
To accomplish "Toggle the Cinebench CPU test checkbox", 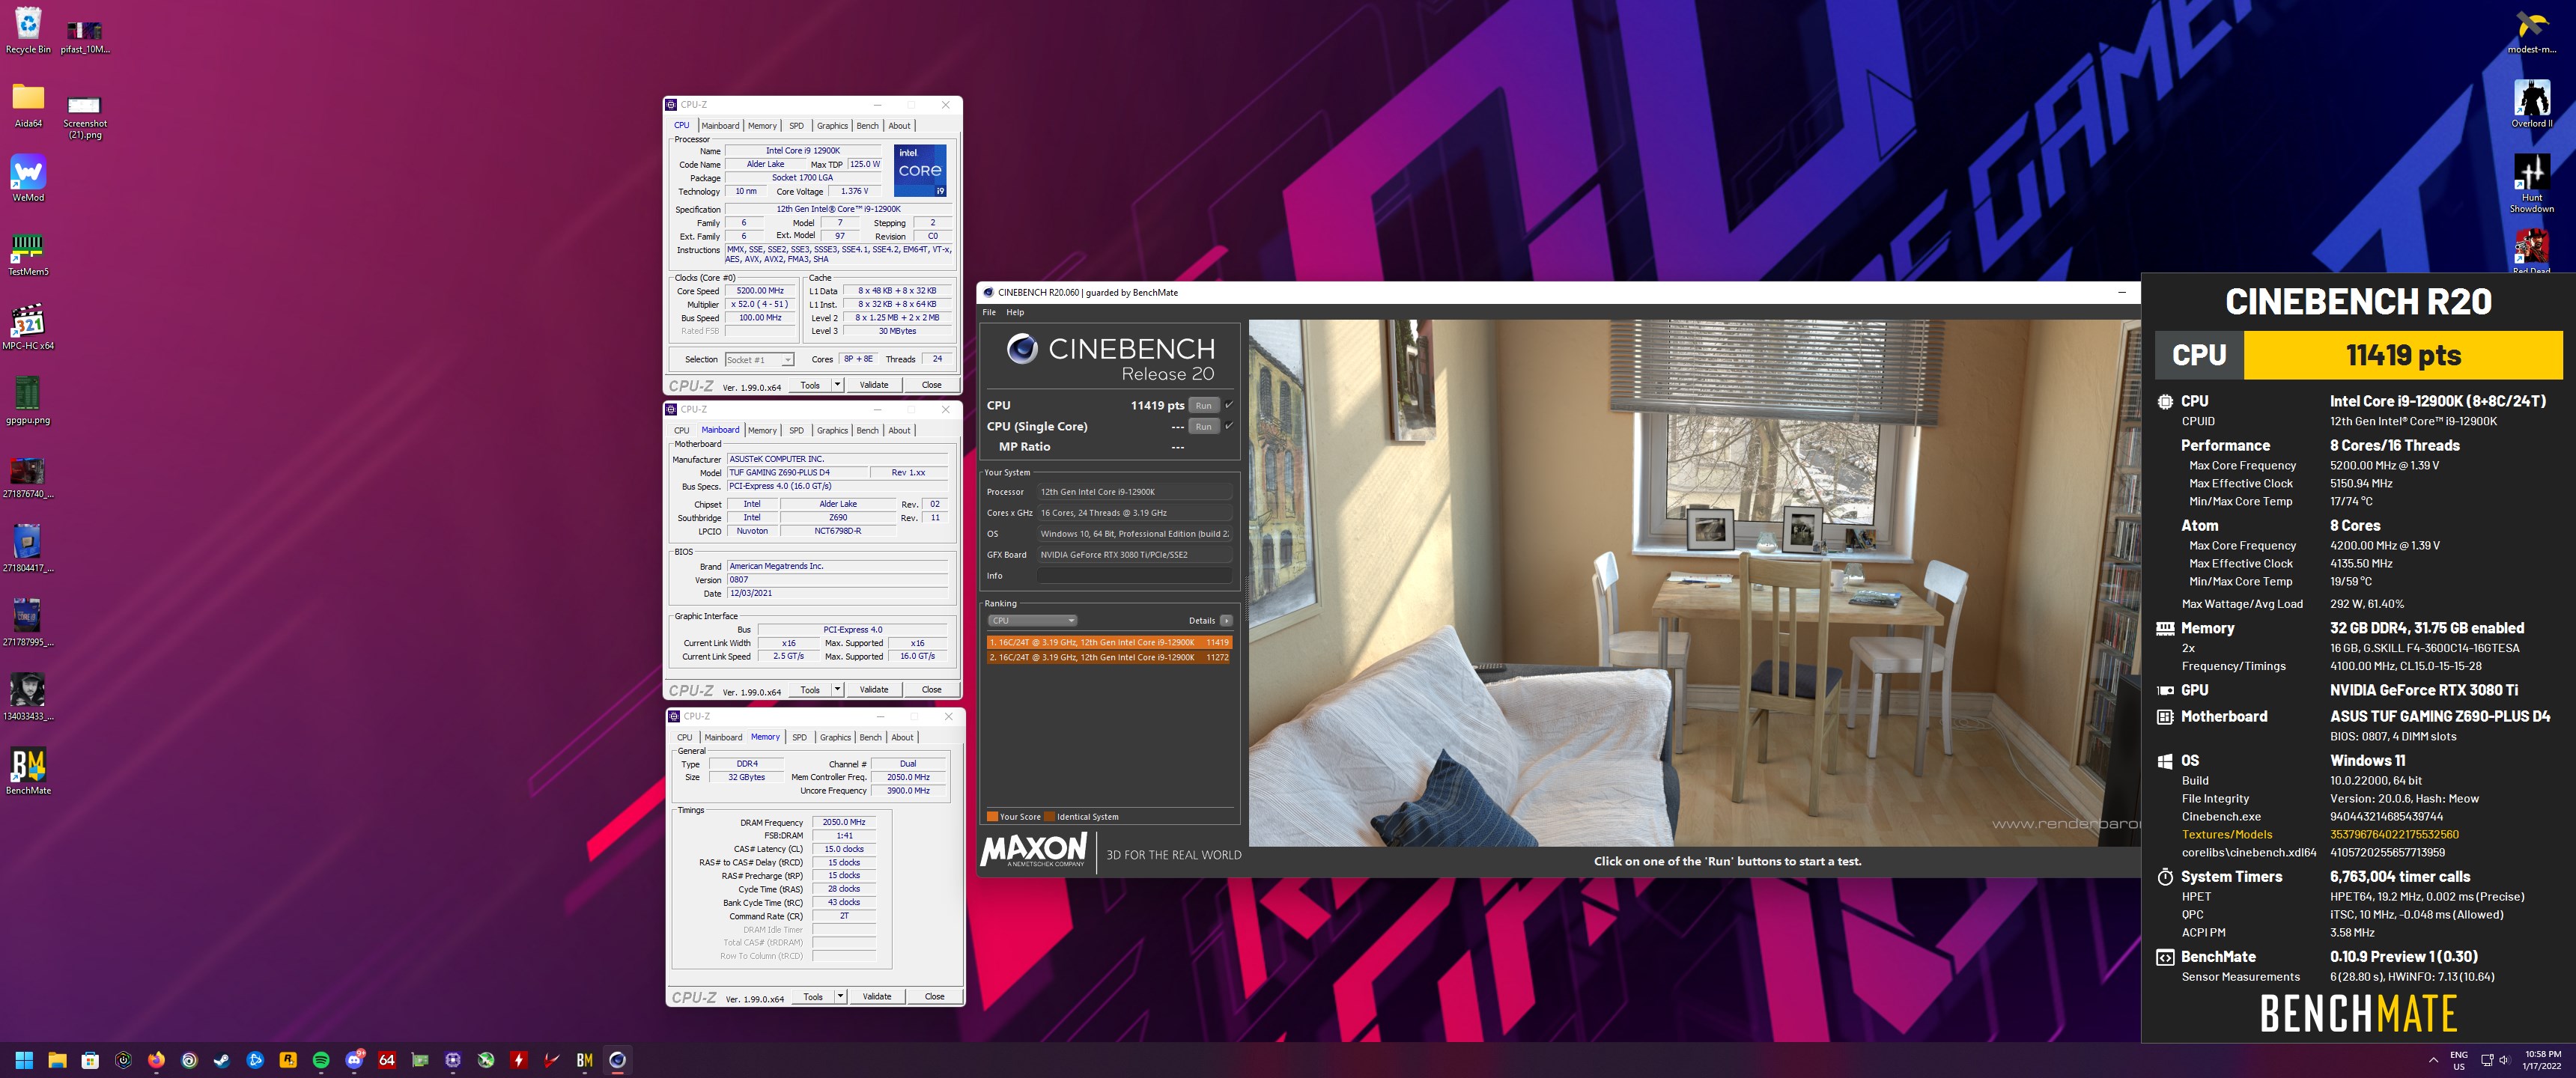I will [1229, 405].
